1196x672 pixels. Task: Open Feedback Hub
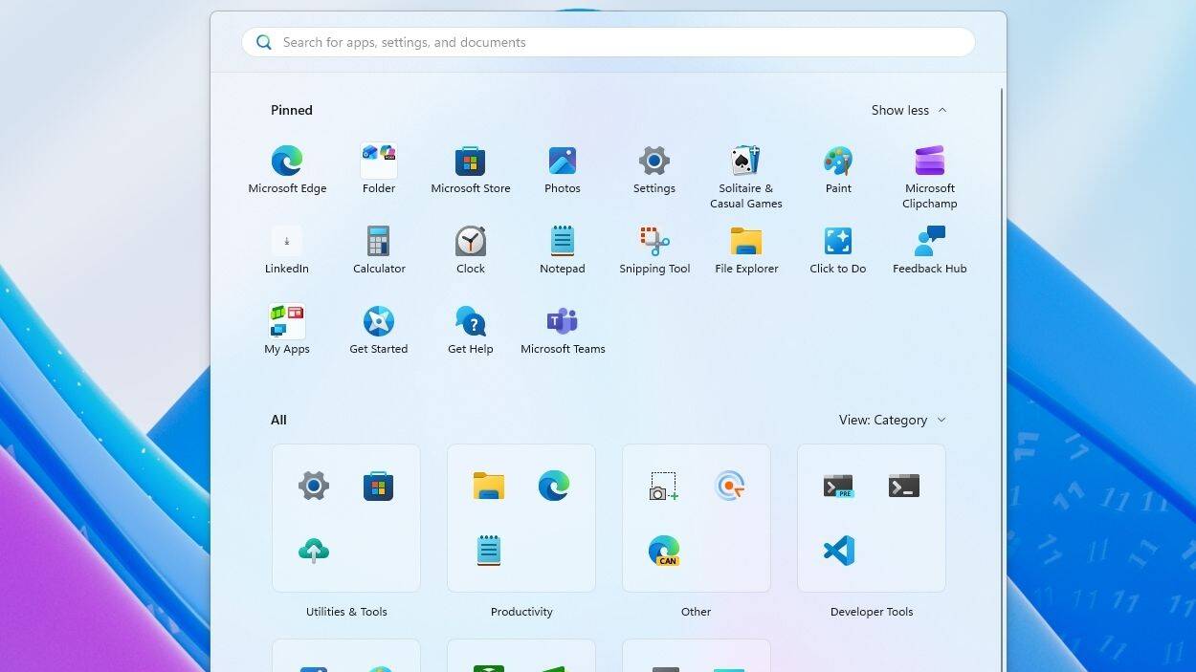tap(930, 250)
